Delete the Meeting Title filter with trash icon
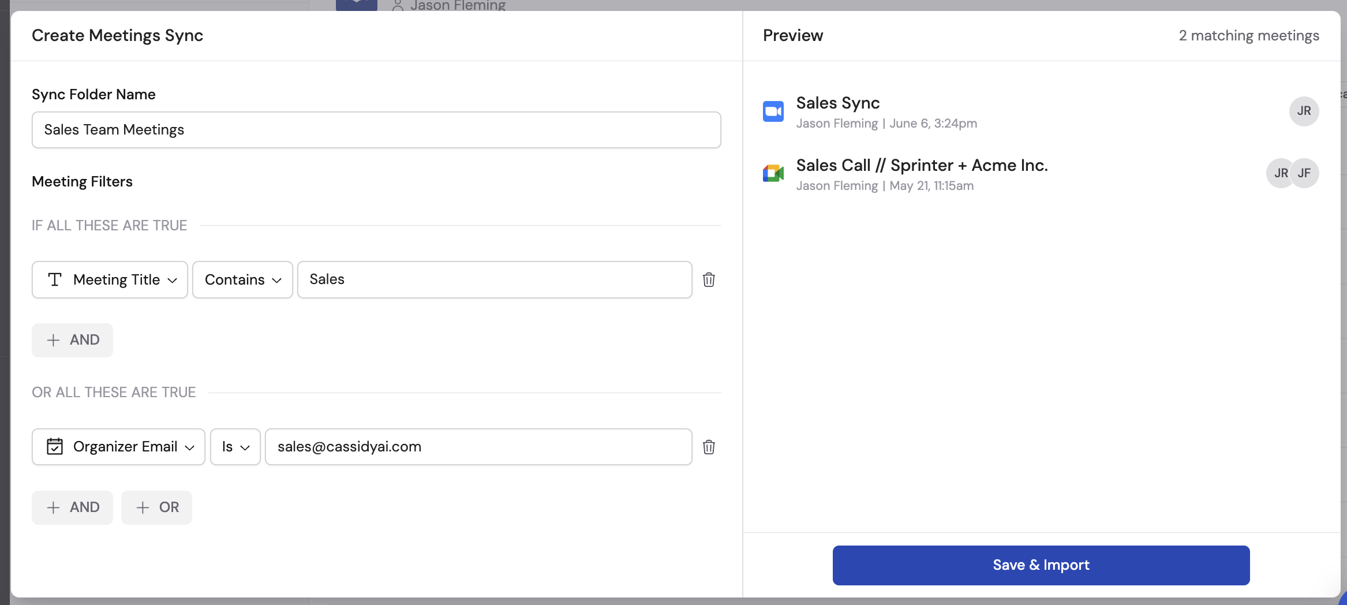The image size is (1347, 605). coord(709,279)
